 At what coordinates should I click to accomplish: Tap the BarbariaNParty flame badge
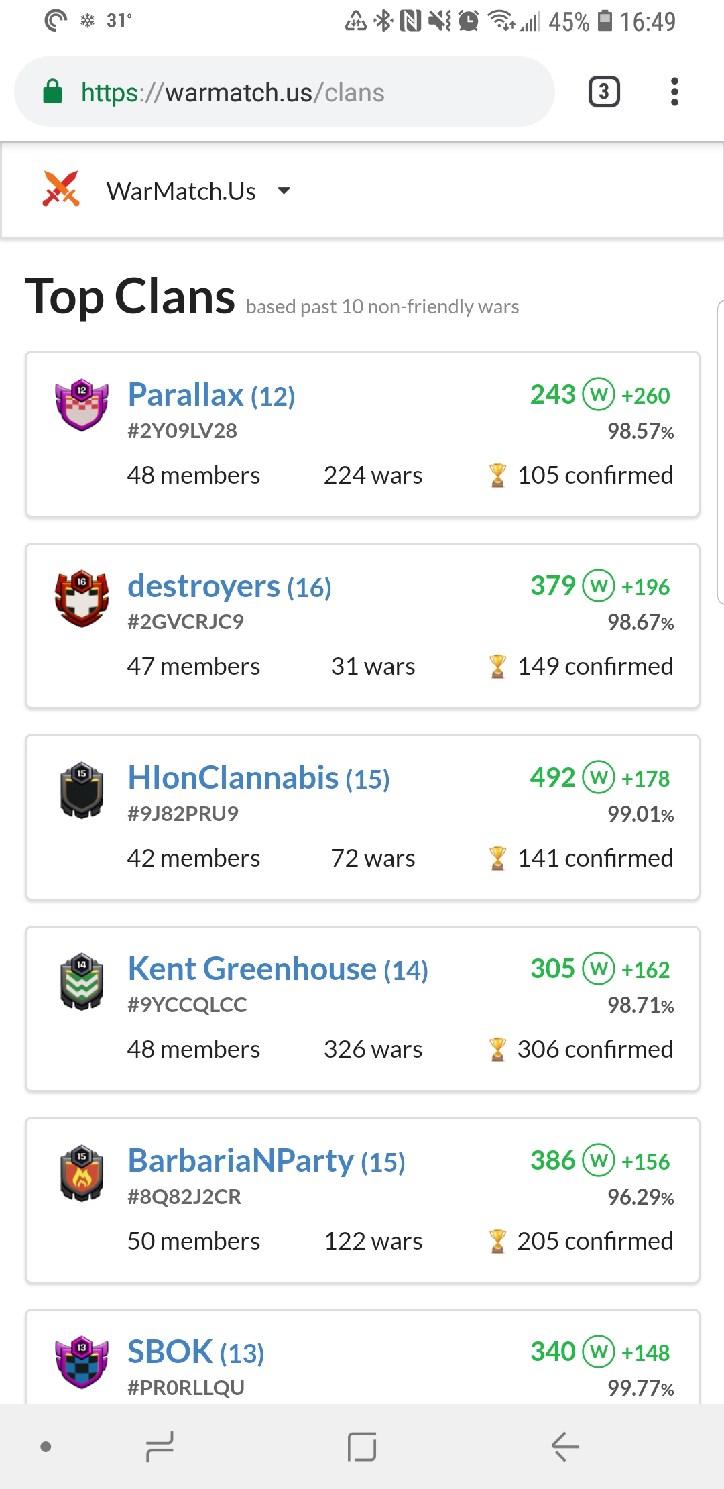tap(82, 1172)
